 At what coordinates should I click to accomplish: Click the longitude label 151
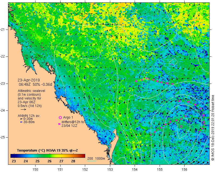click(60, 170)
